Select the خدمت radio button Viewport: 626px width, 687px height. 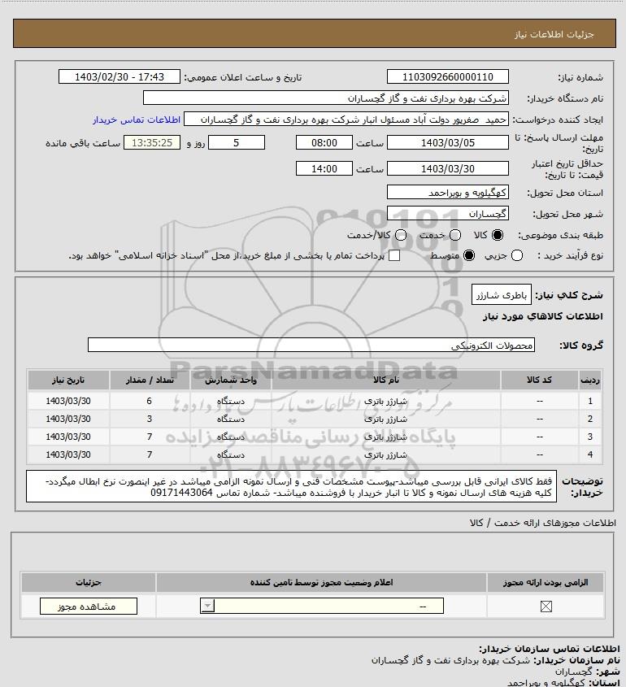click(x=455, y=235)
